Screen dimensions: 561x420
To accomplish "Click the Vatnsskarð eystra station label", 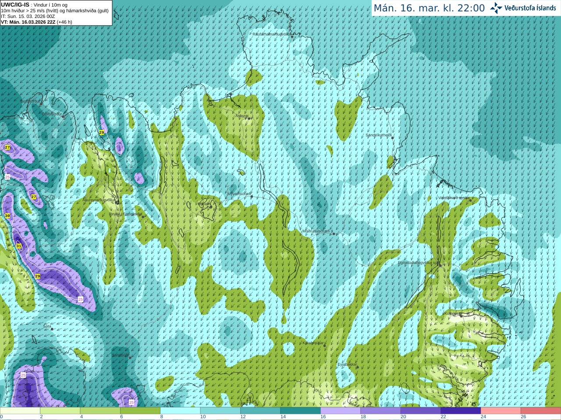I will [454, 198].
